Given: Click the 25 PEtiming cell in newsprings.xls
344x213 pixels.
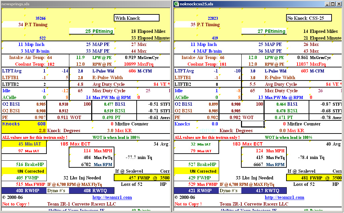Looking at the screenshot, I should point(92,31).
